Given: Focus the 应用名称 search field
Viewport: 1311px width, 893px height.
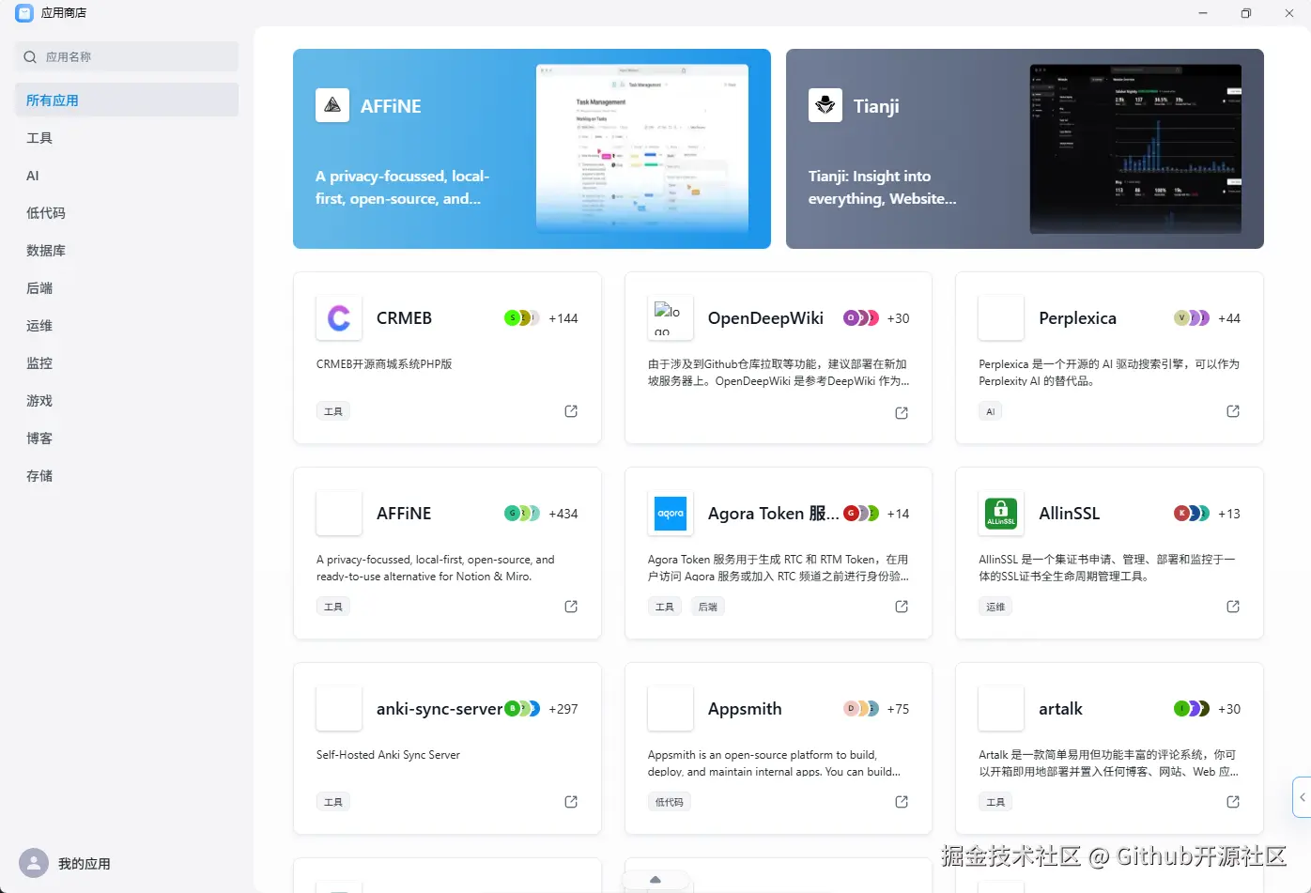Looking at the screenshot, I should [127, 56].
